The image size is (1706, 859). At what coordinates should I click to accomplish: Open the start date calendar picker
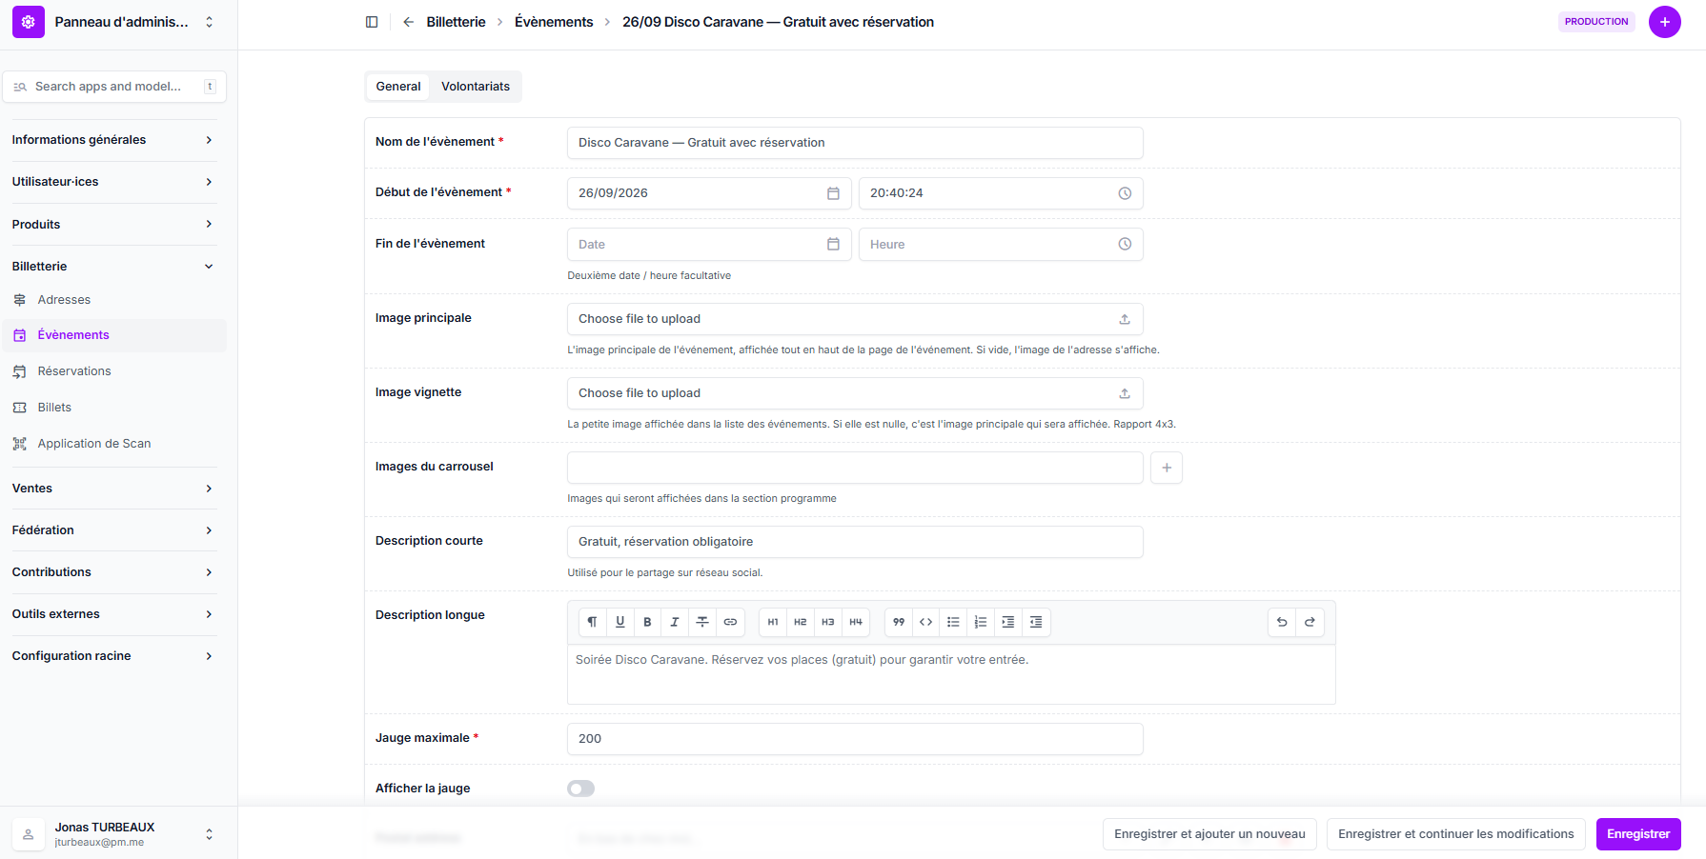833,193
